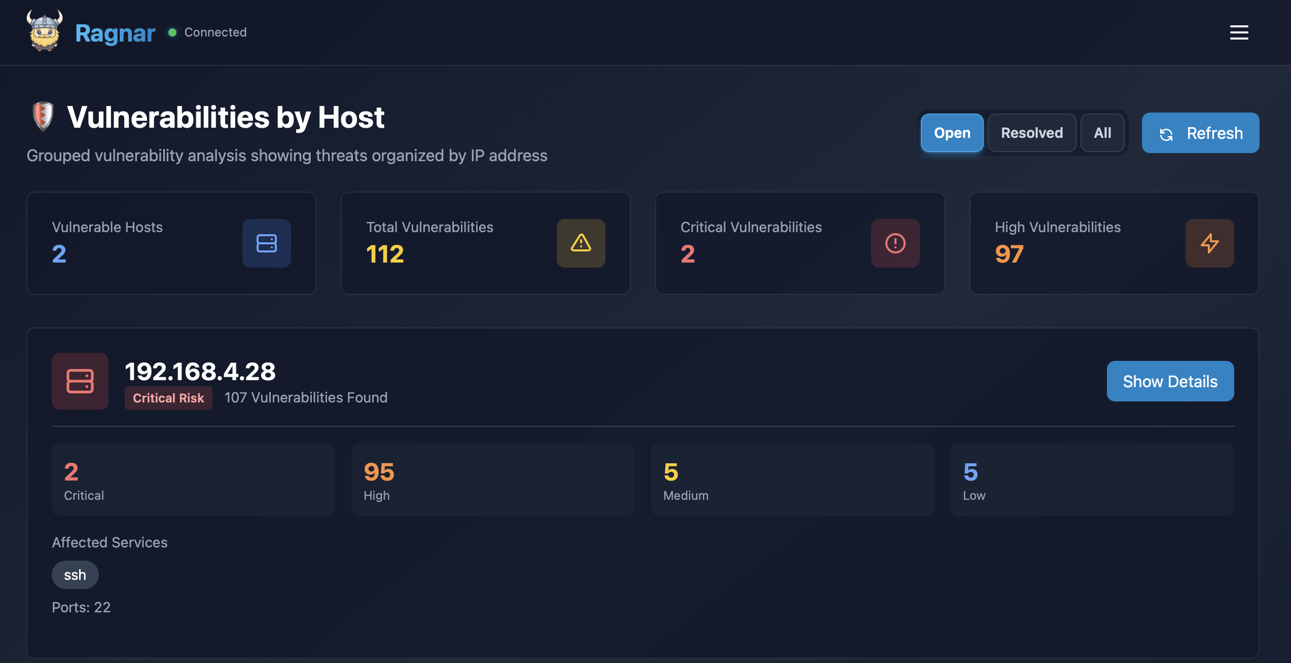Viewport: 1291px width, 663px height.
Task: Click the ssh affected service tag
Action: (x=75, y=575)
